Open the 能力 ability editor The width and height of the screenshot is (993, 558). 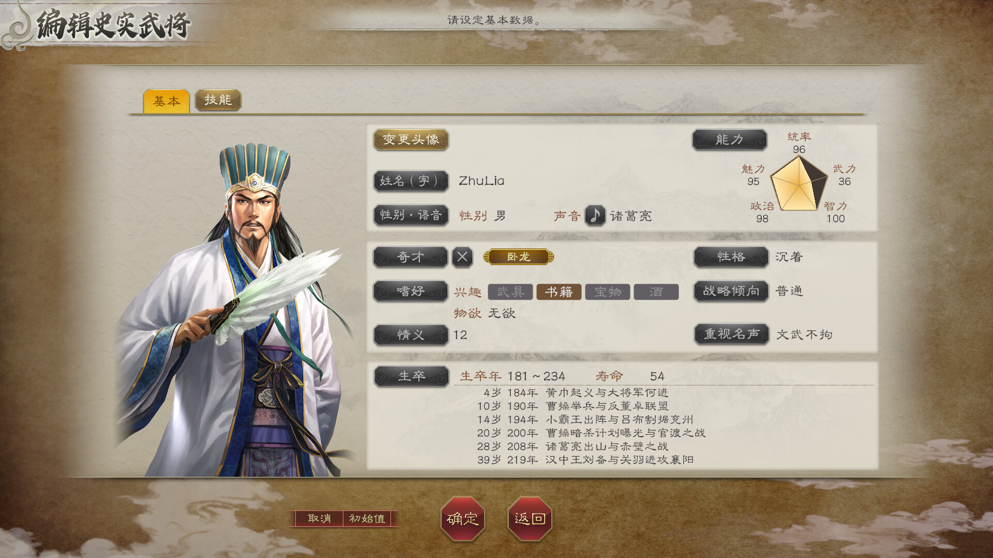pos(729,139)
